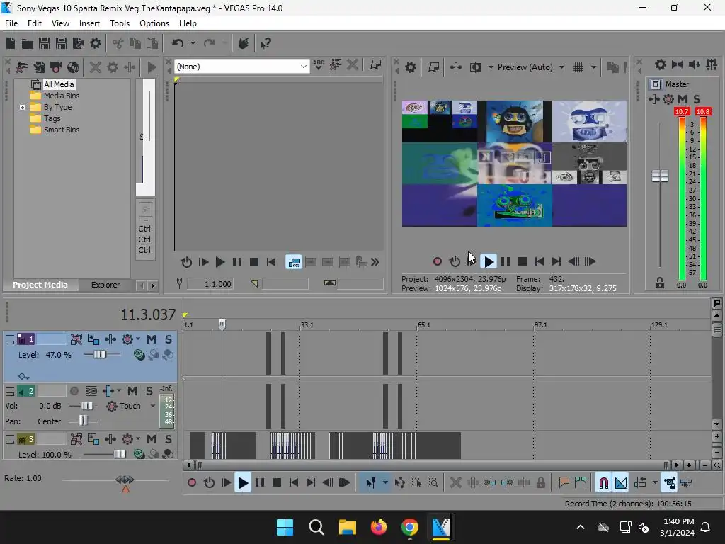The width and height of the screenshot is (725, 544).
Task: Toggle Enable Snapping magnet icon
Action: (603, 483)
